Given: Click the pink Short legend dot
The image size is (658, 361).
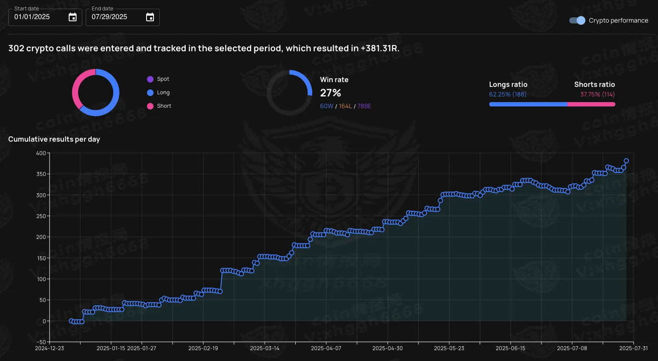Looking at the screenshot, I should (x=150, y=106).
